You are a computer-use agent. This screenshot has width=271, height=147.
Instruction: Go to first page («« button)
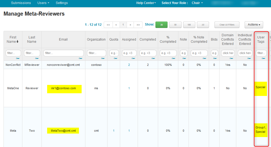click(108, 25)
